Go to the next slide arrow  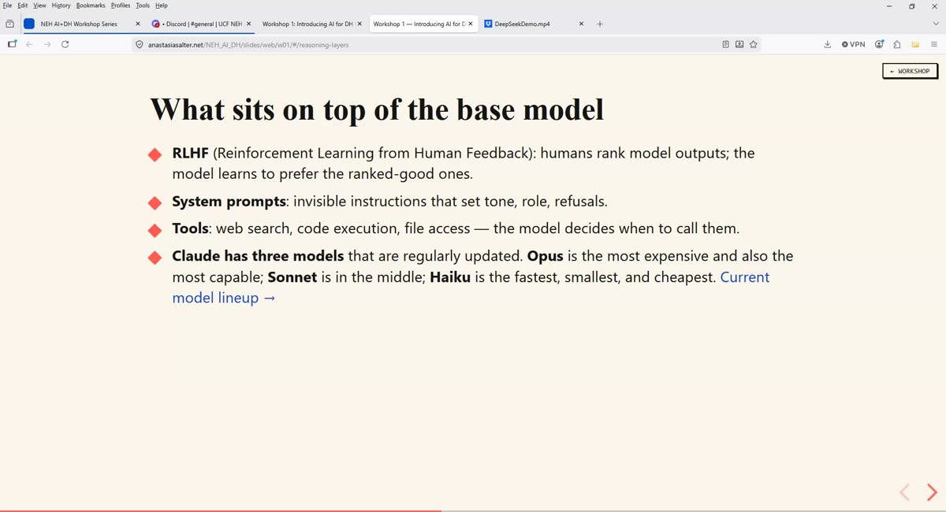click(932, 492)
